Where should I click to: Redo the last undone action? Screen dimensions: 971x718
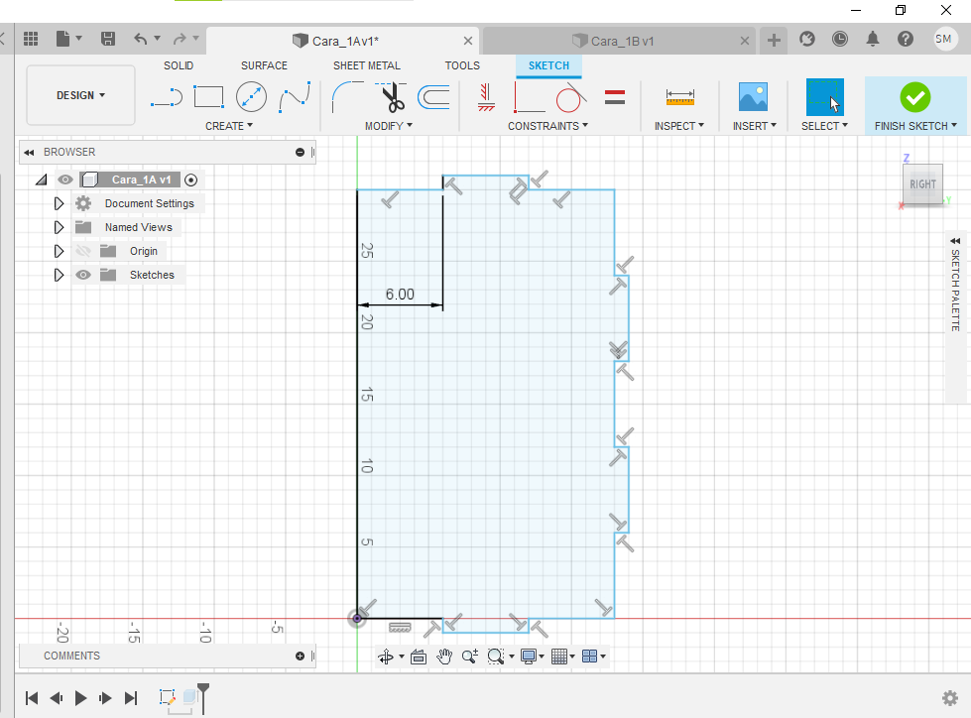point(180,39)
